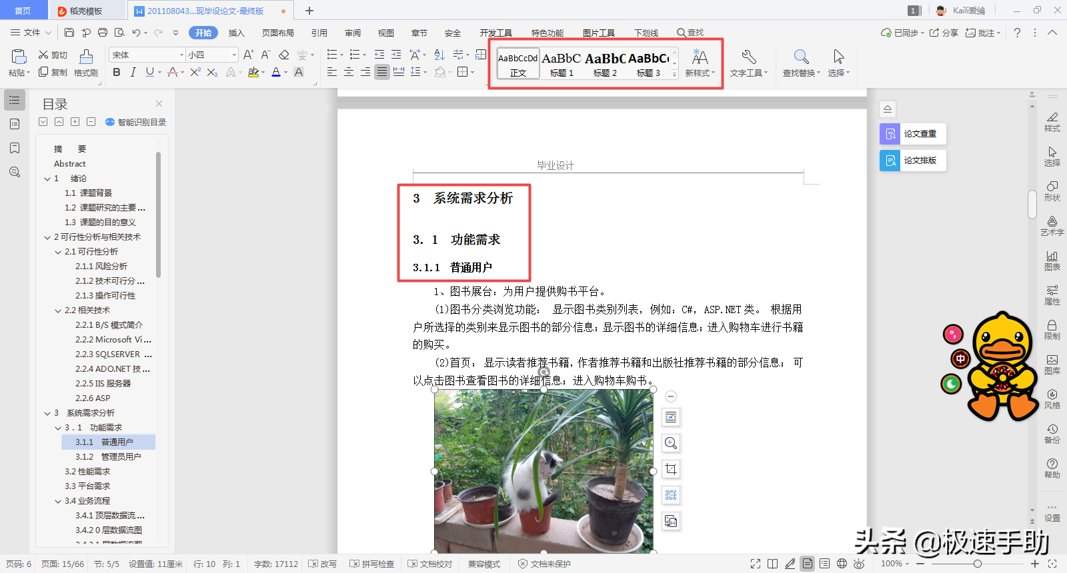1067x573 pixels.
Task: Click the Save icon in quick access bar
Action: [69, 33]
